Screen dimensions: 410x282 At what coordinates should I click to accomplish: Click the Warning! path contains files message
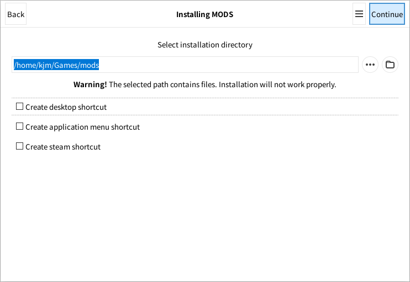(x=205, y=84)
